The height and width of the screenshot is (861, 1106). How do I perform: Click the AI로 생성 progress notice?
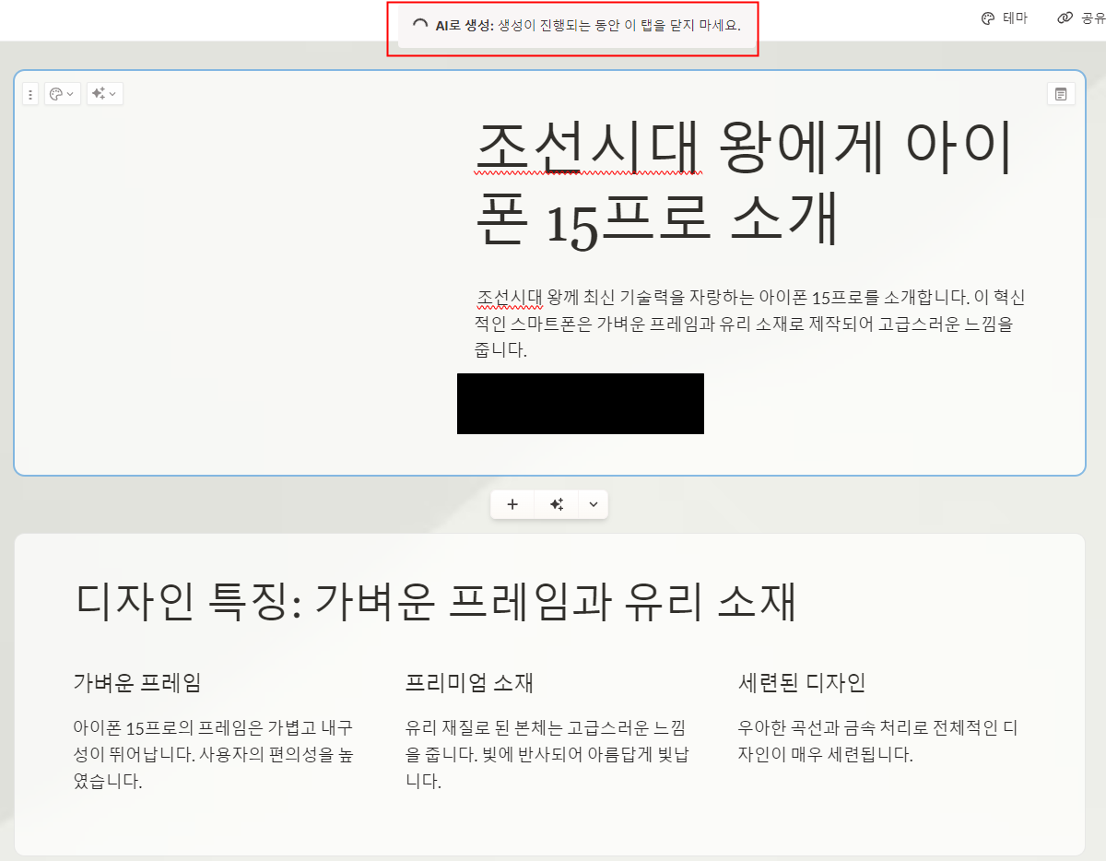tap(577, 26)
